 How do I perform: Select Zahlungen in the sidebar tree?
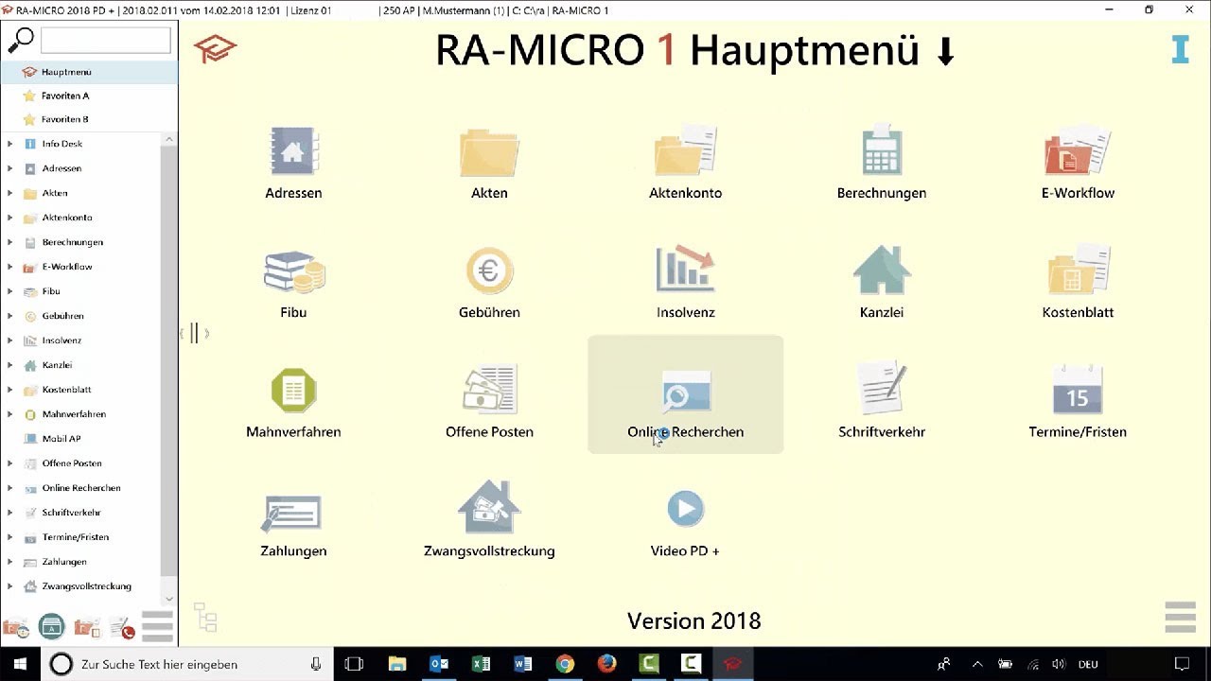click(x=64, y=562)
